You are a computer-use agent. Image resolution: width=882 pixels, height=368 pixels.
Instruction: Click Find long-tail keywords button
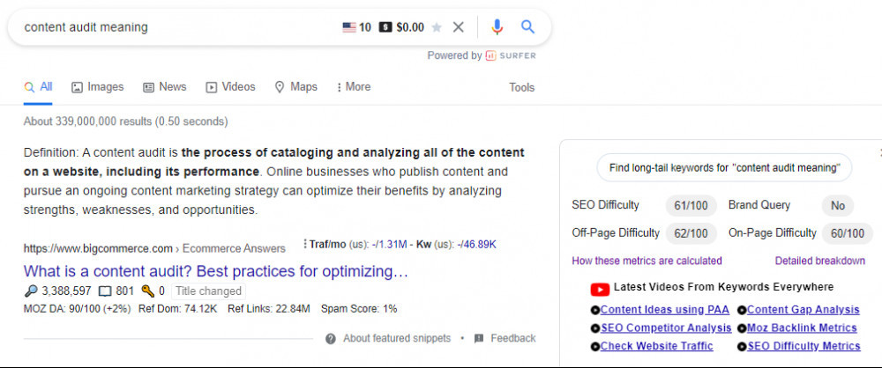pyautogui.click(x=724, y=167)
